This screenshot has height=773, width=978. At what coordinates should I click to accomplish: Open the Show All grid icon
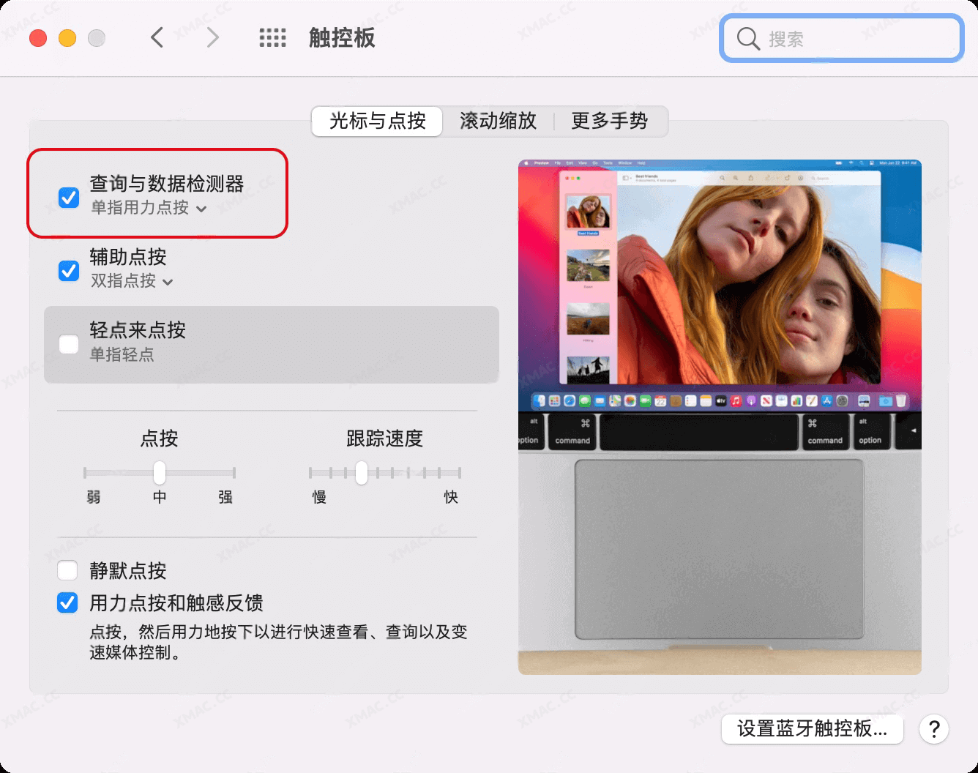tap(272, 37)
